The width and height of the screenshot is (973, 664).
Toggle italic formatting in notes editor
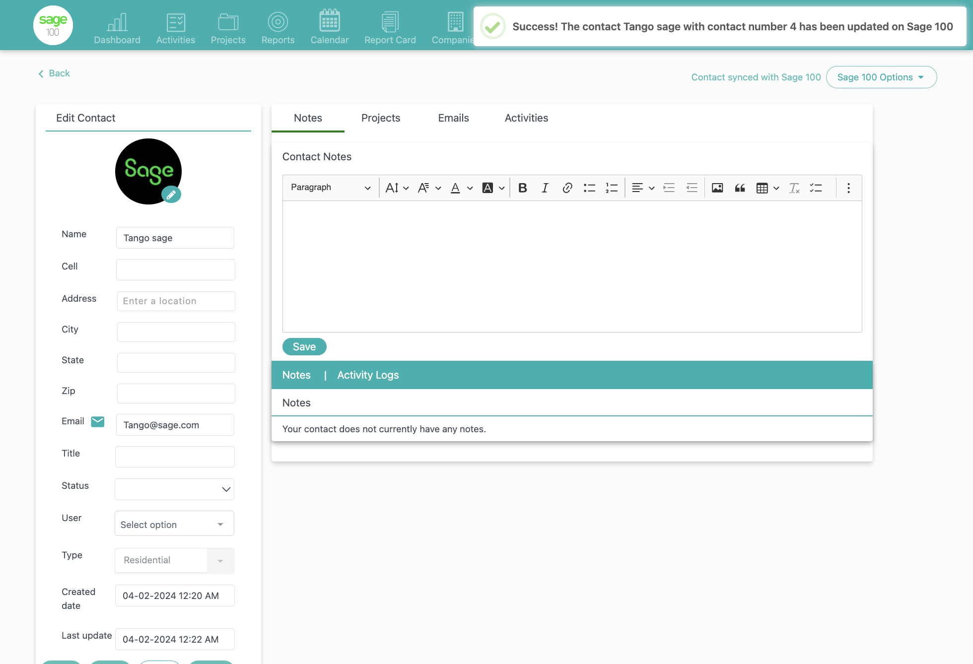545,188
